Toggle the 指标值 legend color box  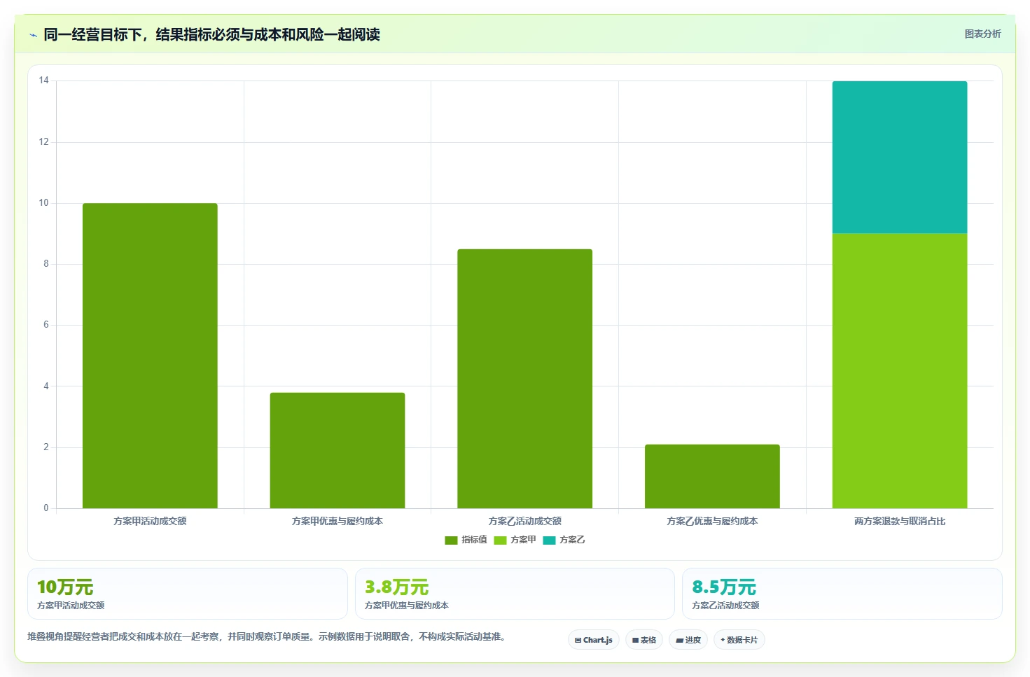451,540
